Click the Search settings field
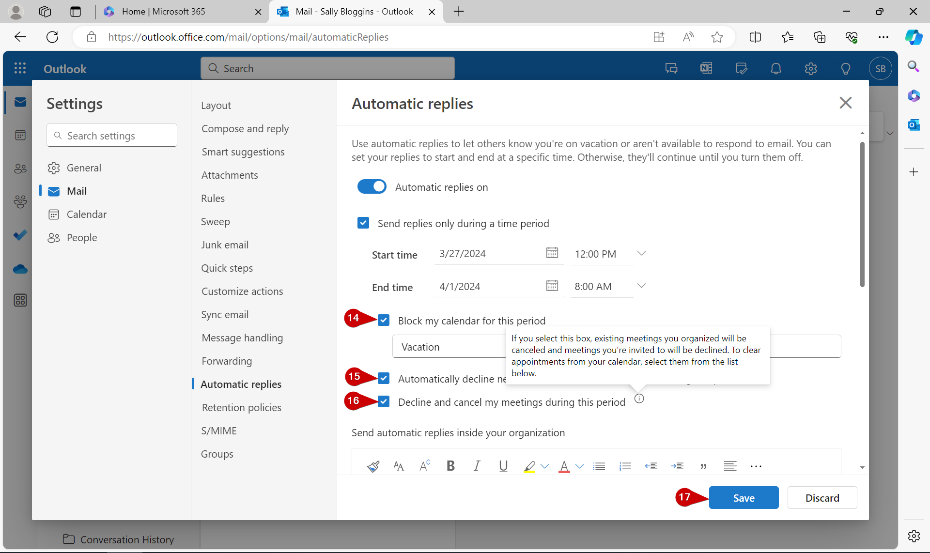Viewport: 930px width, 553px height. click(112, 136)
